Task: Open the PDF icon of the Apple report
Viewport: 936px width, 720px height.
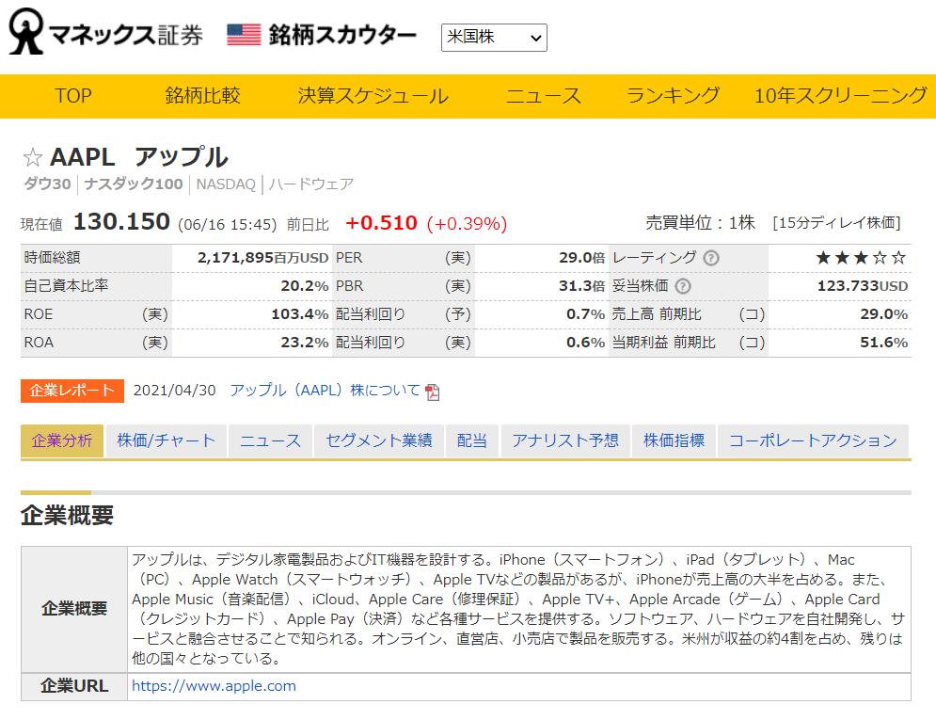Action: coord(432,392)
